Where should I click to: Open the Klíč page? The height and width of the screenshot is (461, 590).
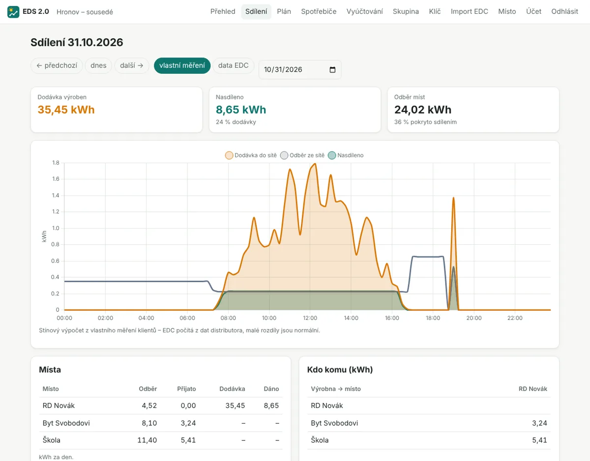point(435,11)
